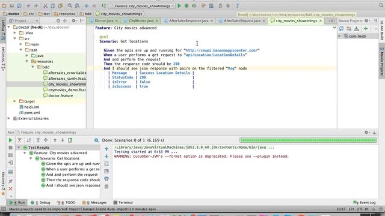The height and width of the screenshot is (216, 385).
Task: Open the Project panel settings gear
Action: point(74,21)
